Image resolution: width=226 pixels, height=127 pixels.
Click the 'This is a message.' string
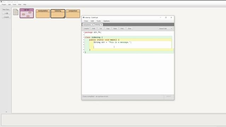pyautogui.click(x=119, y=42)
